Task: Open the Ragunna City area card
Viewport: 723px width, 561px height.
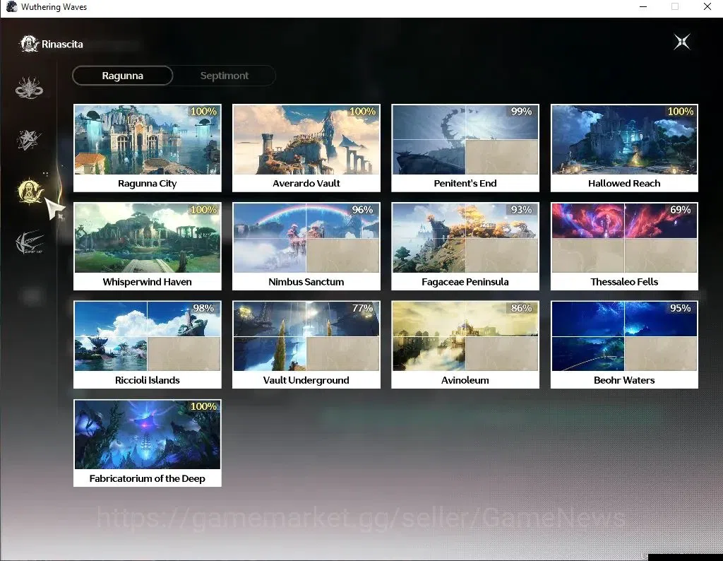Action: point(148,148)
